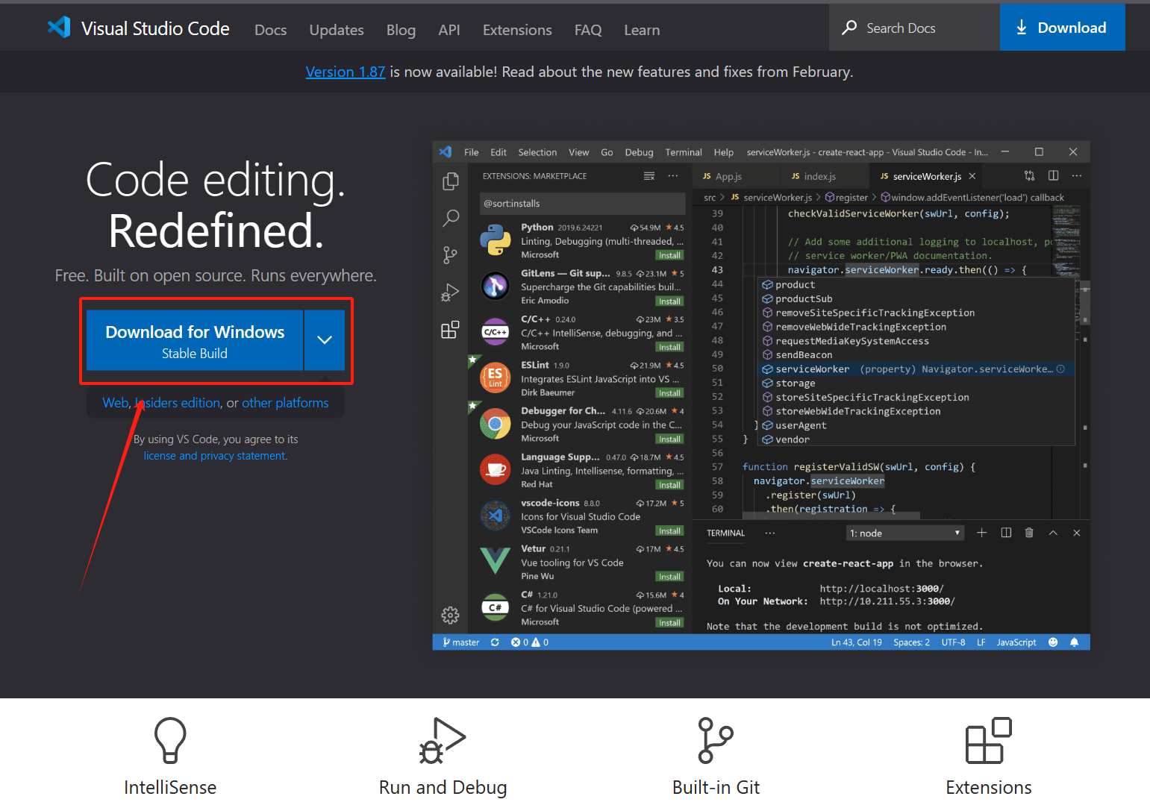This screenshot has height=808, width=1150.
Task: Click the C# extension icon
Action: 496,607
